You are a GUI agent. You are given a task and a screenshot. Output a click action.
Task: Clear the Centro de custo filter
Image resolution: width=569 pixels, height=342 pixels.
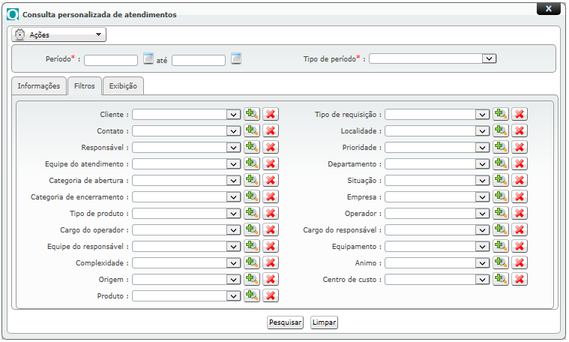click(x=520, y=279)
